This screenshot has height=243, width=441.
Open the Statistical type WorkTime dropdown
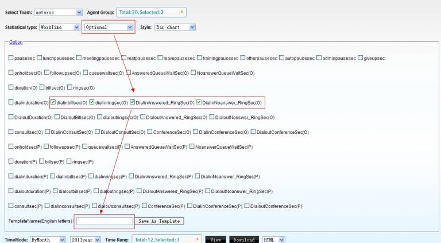pos(59,27)
